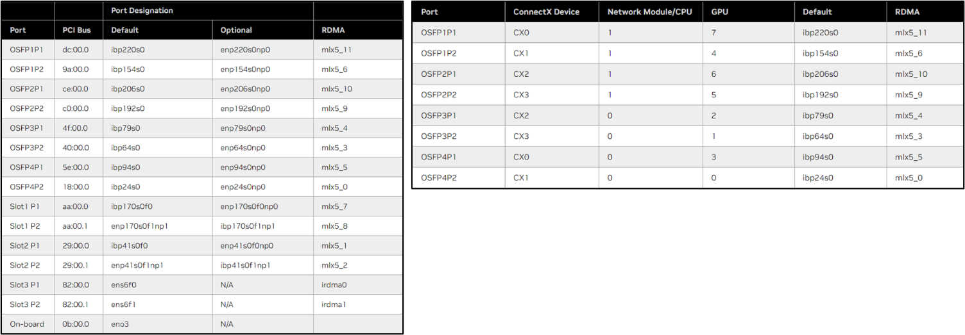
Task: Click the ens6f1 default name cell
Action: tap(124, 304)
